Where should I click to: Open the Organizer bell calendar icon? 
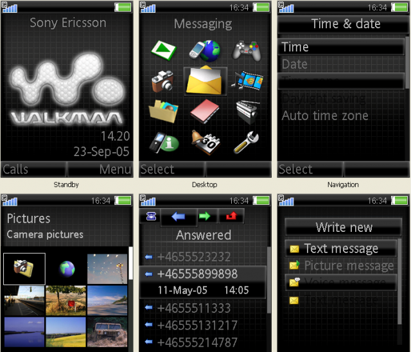[x=205, y=143]
